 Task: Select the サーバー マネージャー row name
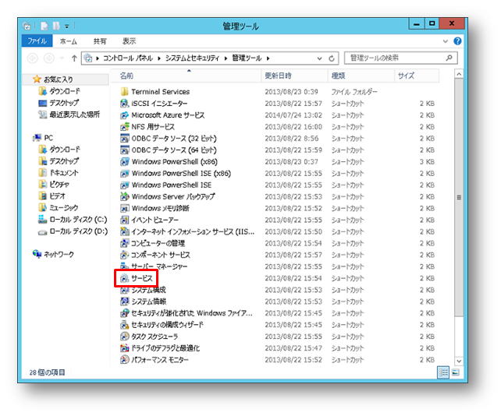[x=159, y=266]
